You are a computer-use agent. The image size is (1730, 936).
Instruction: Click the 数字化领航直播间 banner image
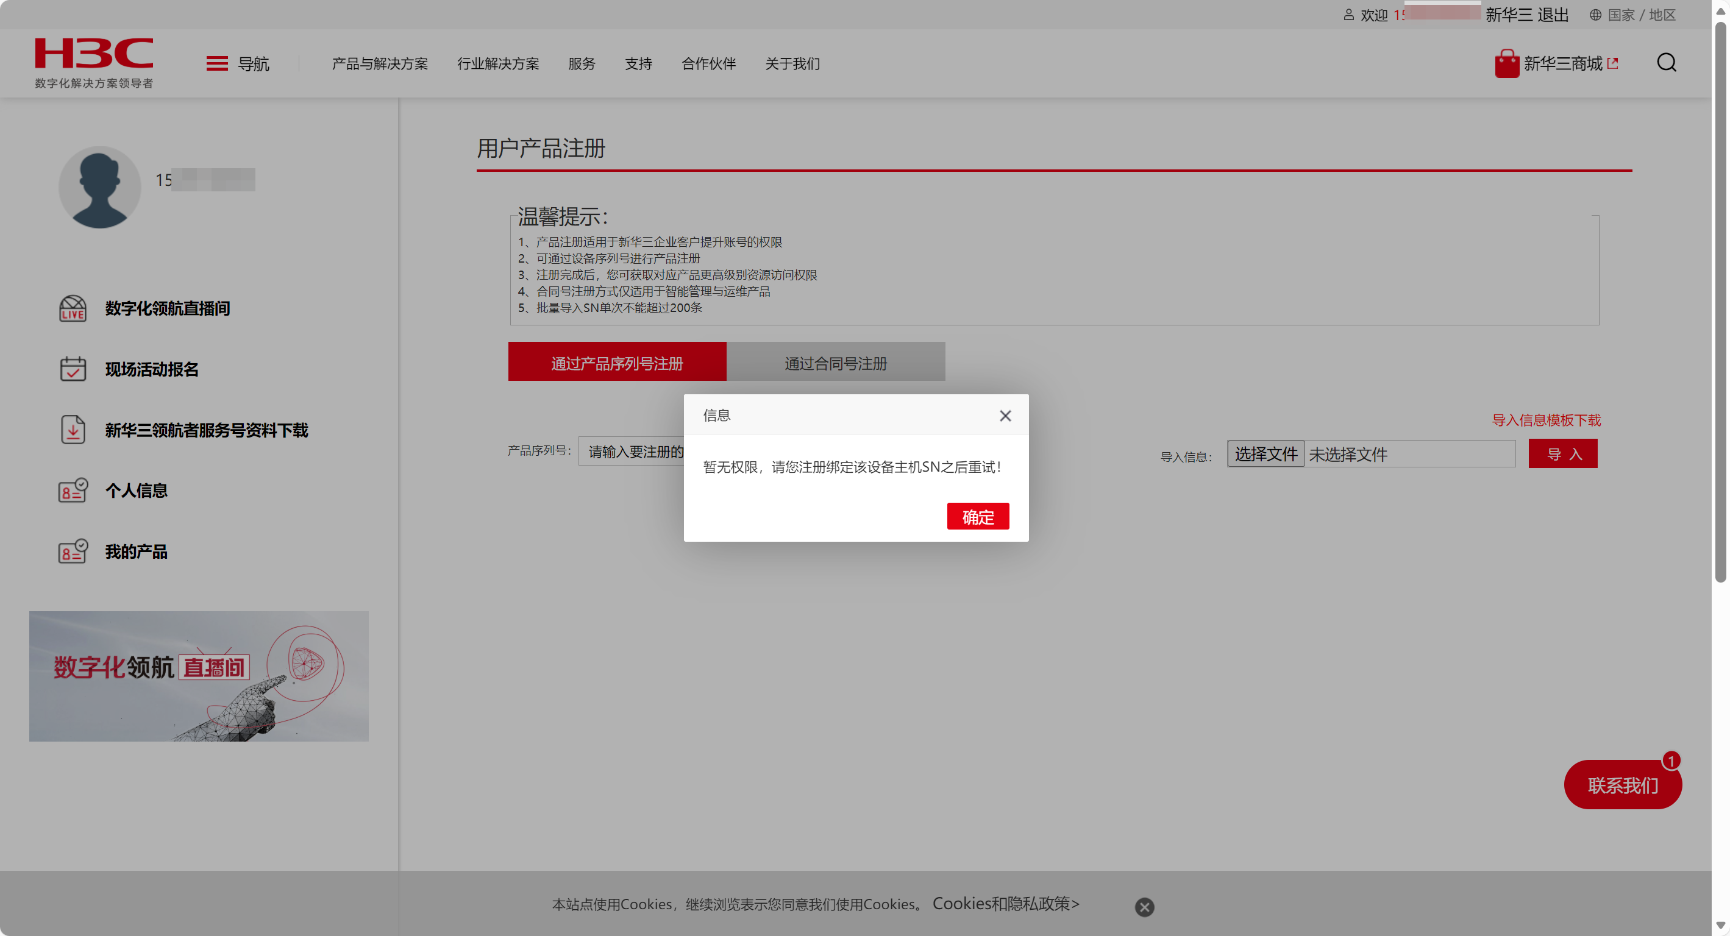199,675
